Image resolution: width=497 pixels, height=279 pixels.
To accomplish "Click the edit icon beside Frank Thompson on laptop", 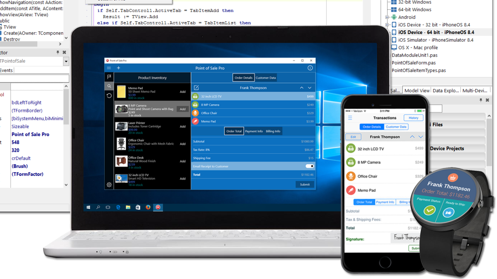I will (x=196, y=88).
